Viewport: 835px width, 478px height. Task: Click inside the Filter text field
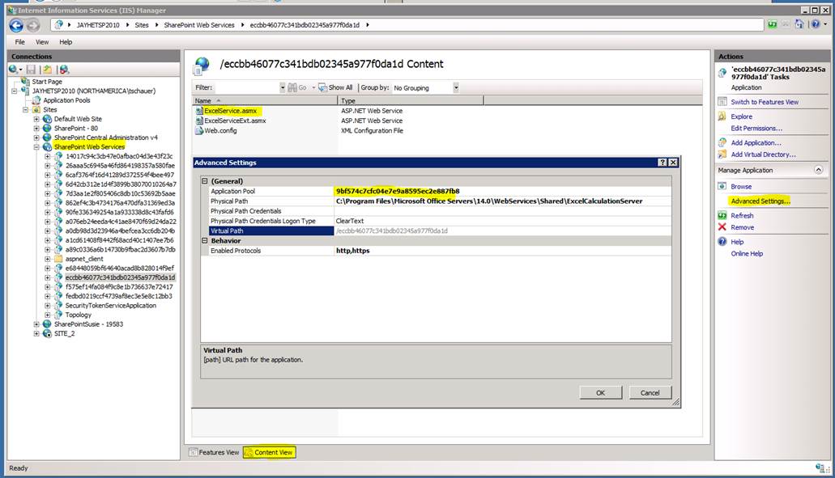[246, 87]
